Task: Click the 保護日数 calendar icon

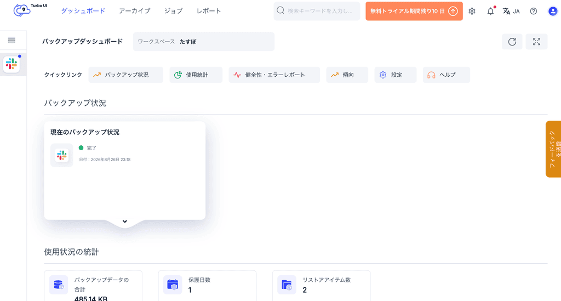Action: (x=173, y=285)
